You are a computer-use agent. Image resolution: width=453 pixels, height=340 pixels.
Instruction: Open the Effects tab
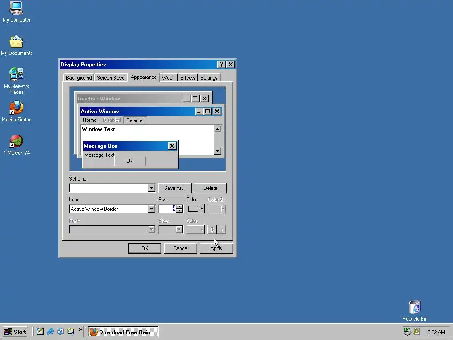pyautogui.click(x=188, y=78)
